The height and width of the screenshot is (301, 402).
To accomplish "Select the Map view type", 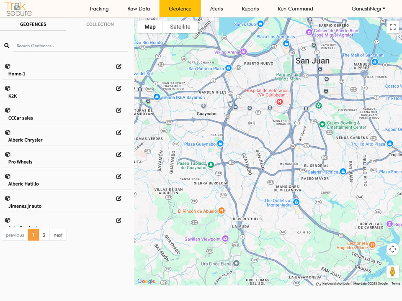I will pos(150,27).
